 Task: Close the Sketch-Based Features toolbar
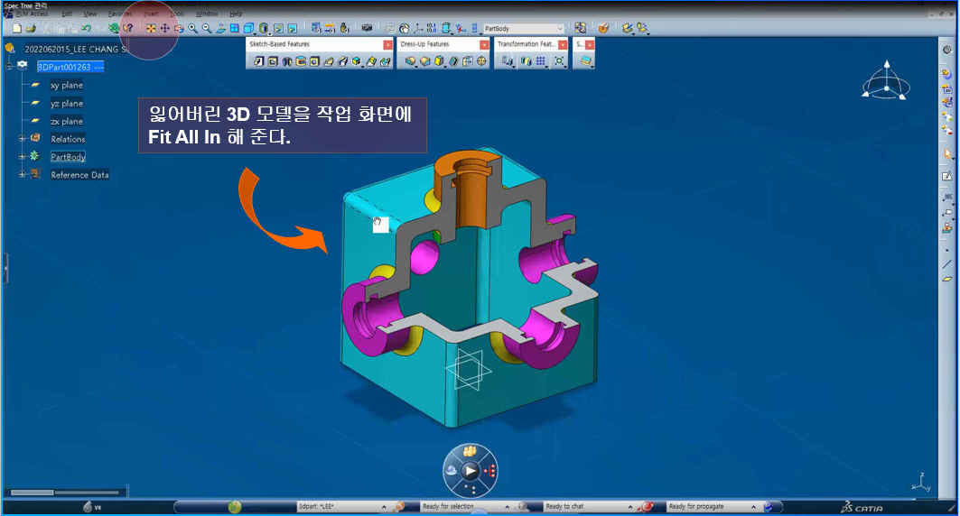click(387, 44)
